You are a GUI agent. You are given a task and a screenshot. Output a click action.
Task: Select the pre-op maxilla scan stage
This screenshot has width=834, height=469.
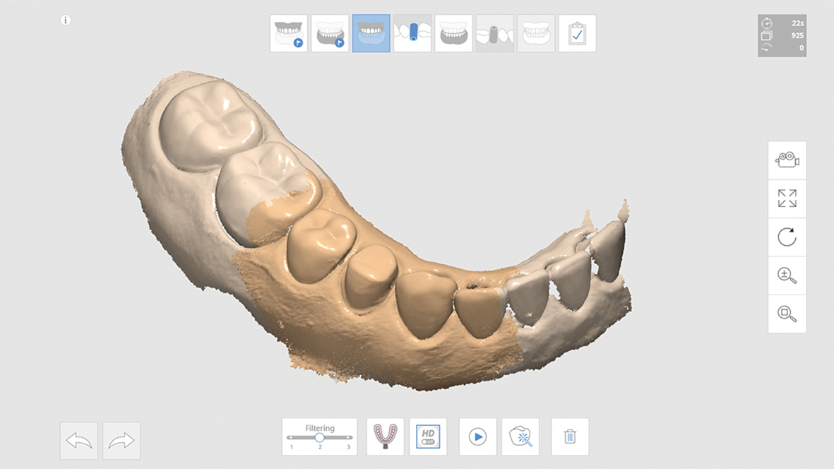289,33
